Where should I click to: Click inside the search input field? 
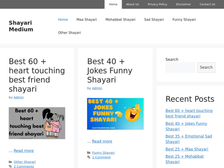point(180,68)
